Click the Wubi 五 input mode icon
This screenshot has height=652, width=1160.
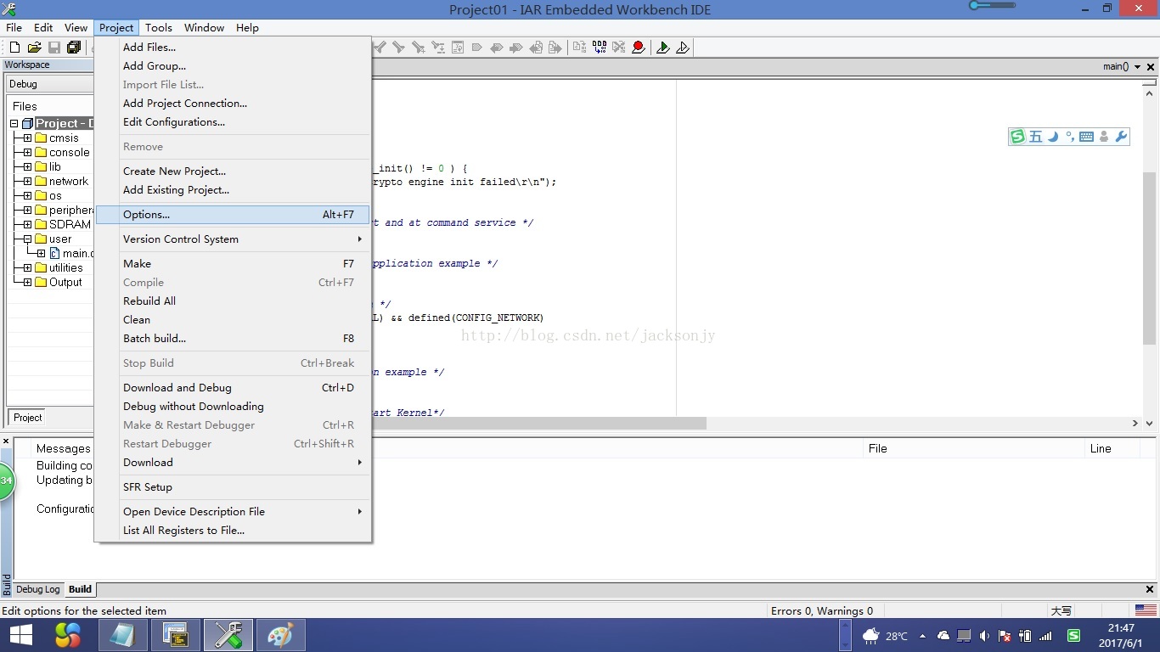1035,137
